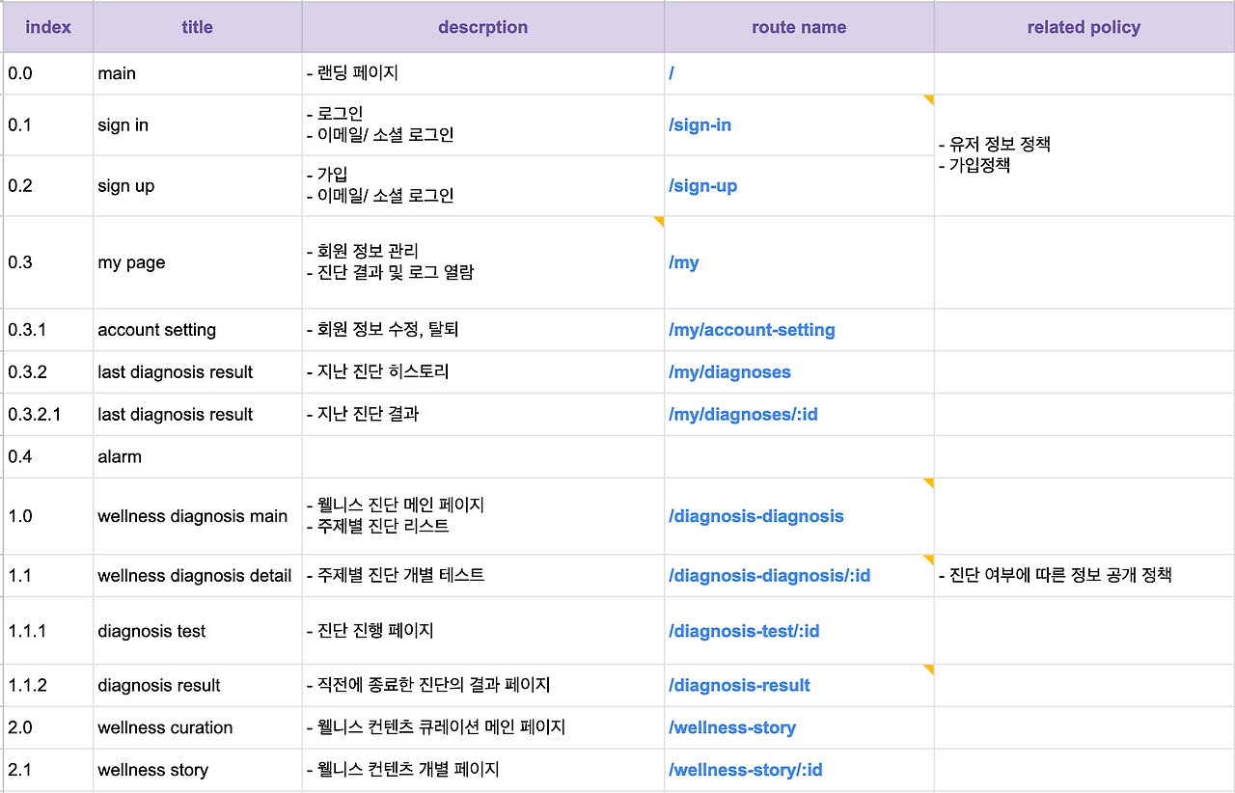Follow the /diagnosis-test/:id link
Screen dimensions: 1235x793
point(744,631)
